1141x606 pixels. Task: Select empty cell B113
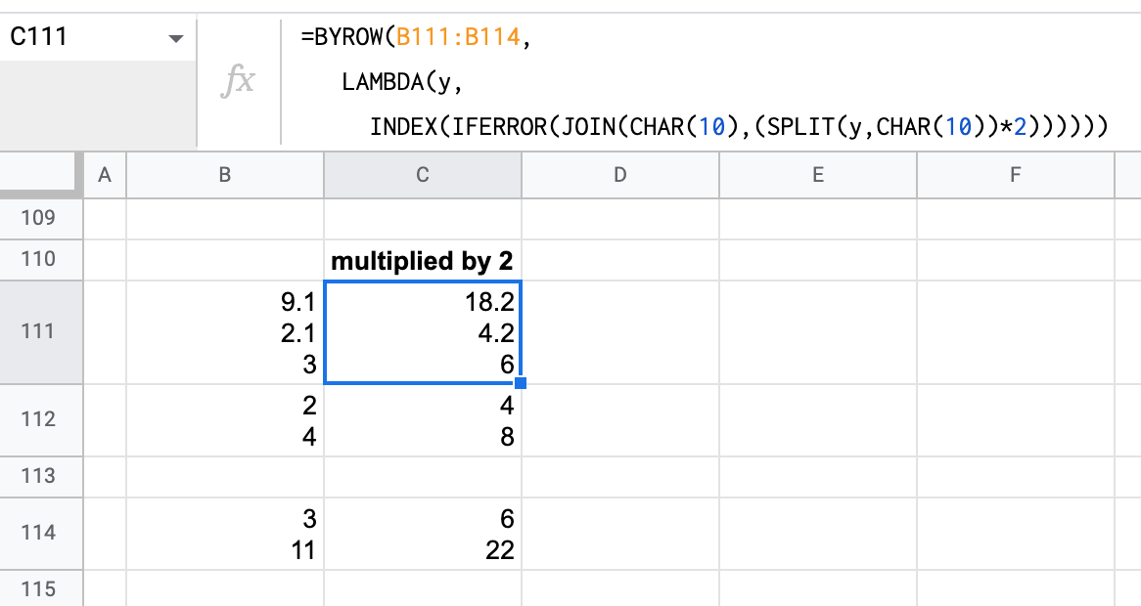pos(225,477)
